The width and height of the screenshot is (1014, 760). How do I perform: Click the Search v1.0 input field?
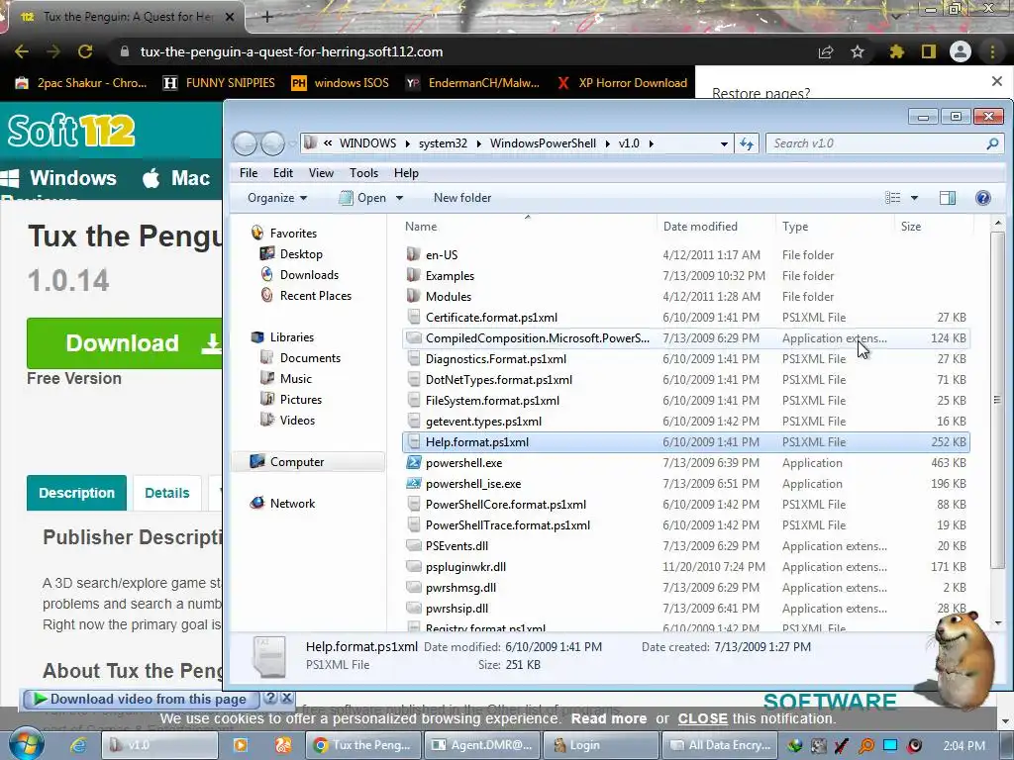click(875, 143)
